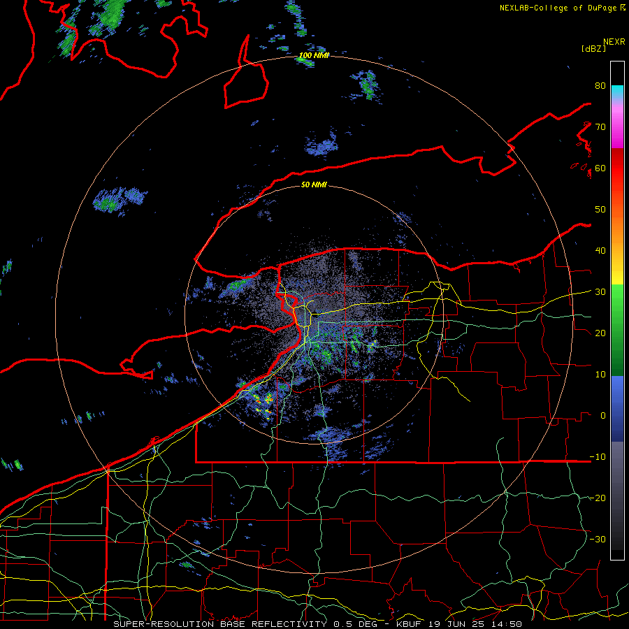Click the NEXR label above the color scale
629x629 pixels.
[614, 42]
